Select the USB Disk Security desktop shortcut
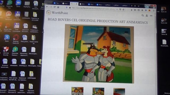The image size is (170, 95). click(6, 51)
